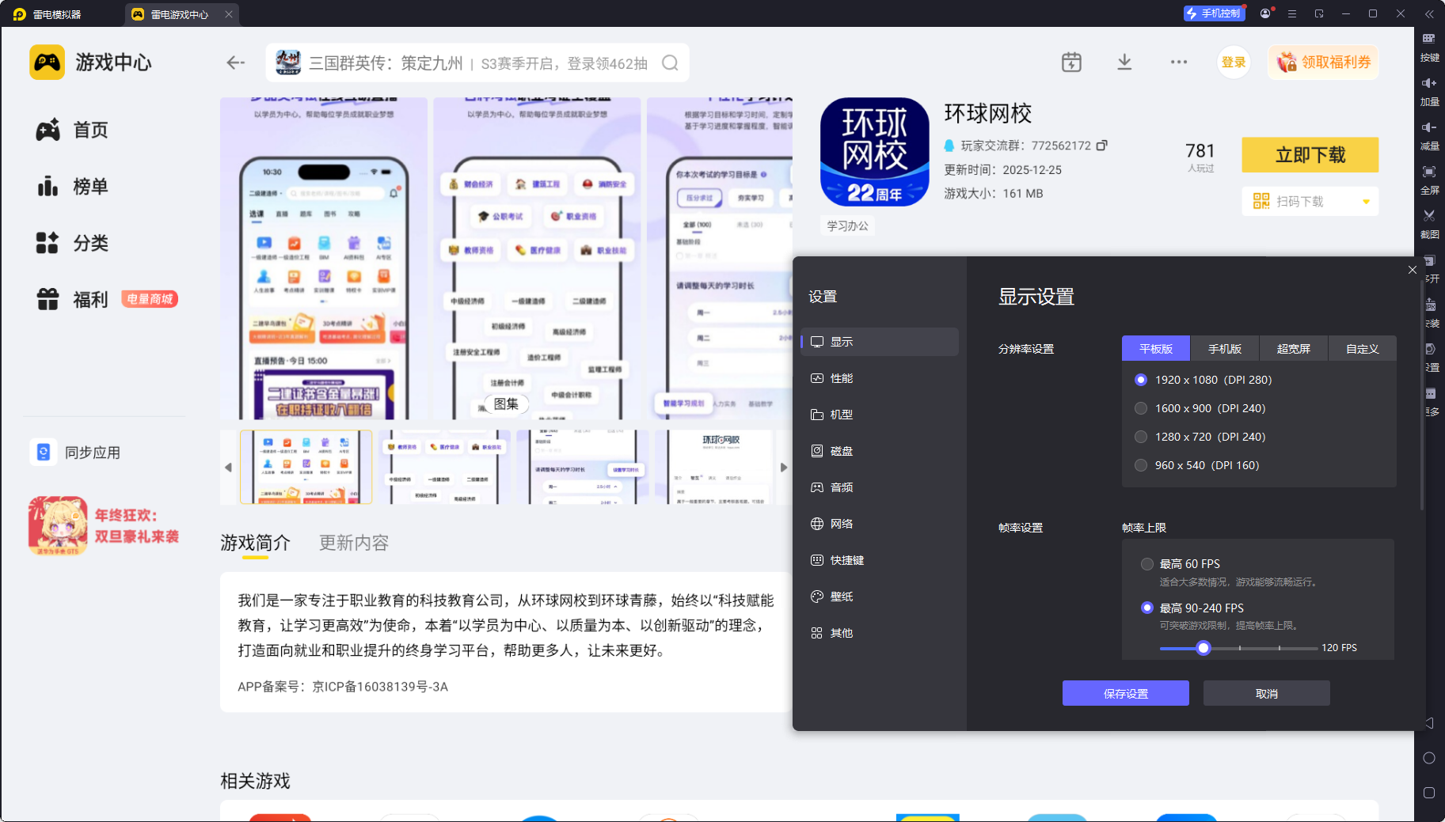The height and width of the screenshot is (822, 1445).
Task: Show next screenshots with right gallery arrow
Action: click(x=784, y=468)
